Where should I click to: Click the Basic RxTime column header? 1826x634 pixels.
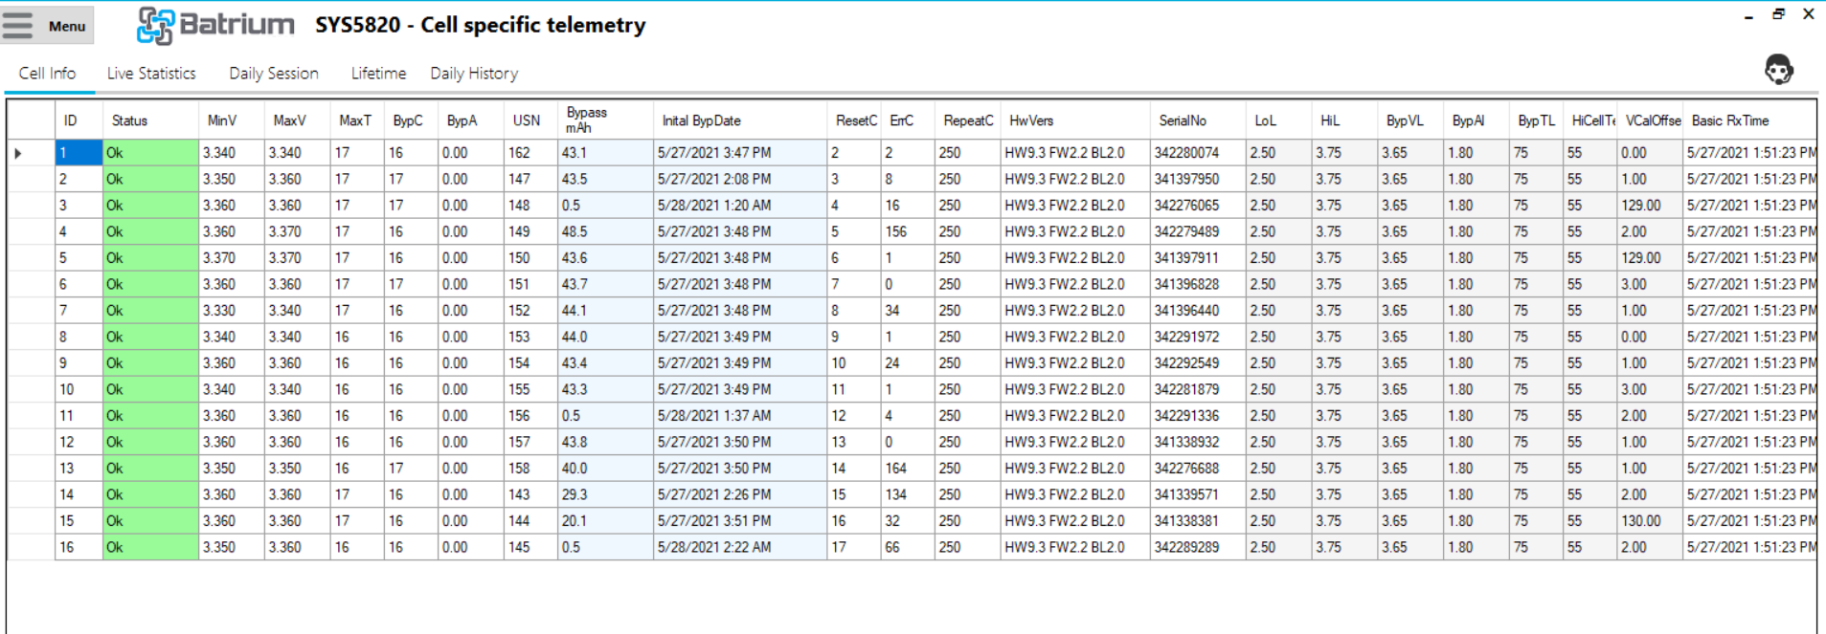click(x=1749, y=120)
